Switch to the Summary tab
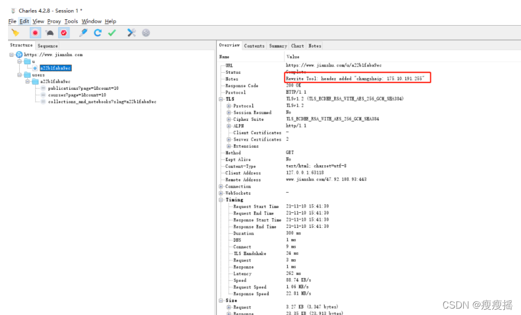The height and width of the screenshot is (315, 521). click(x=278, y=46)
